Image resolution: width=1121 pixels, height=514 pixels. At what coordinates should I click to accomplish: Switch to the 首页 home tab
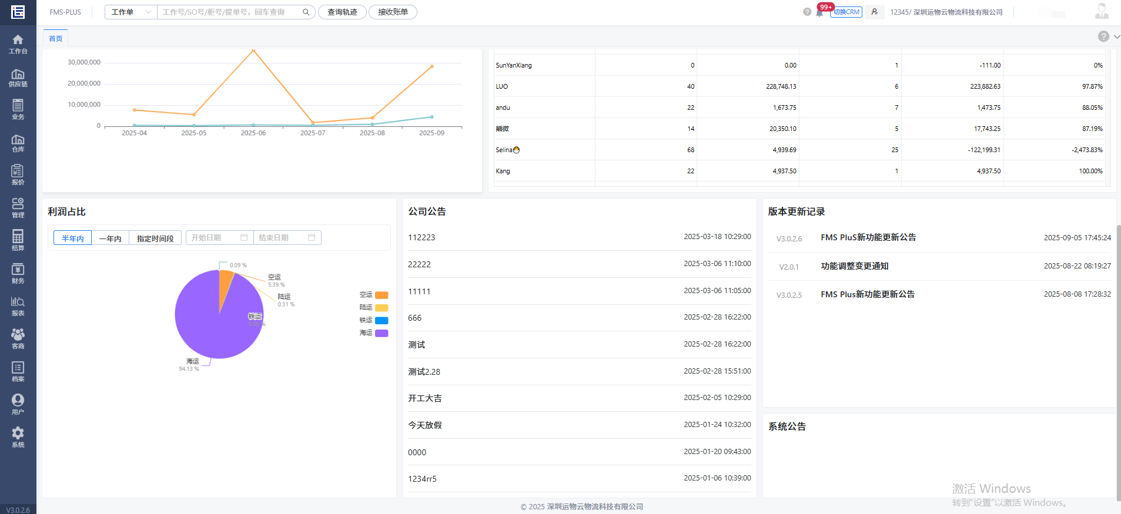(56, 39)
